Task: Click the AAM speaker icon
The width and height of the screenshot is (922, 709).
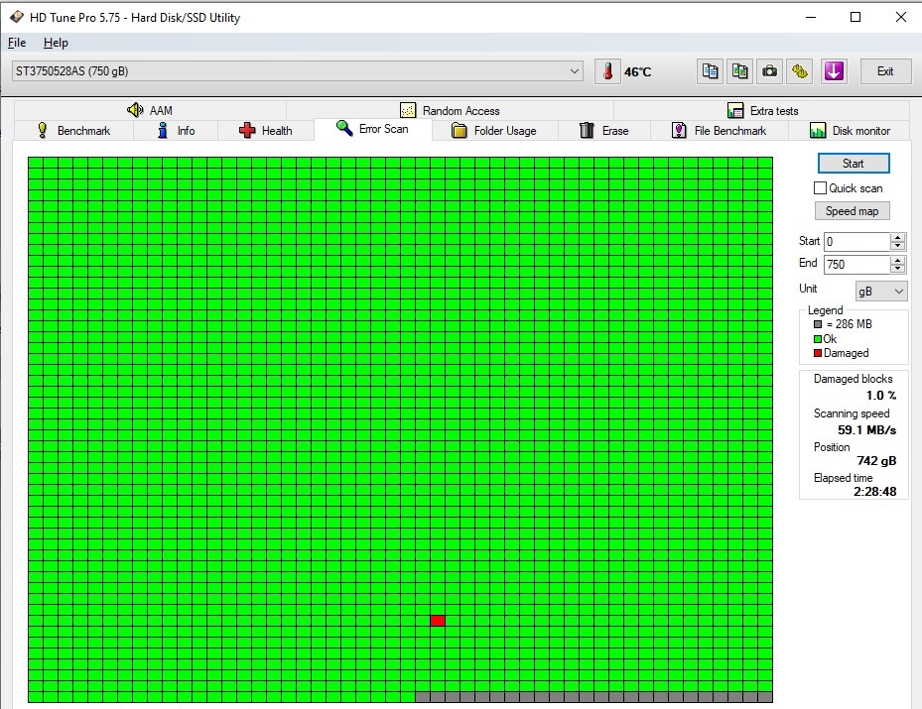Action: (135, 110)
